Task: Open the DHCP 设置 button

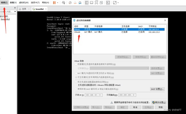Action: point(157,89)
